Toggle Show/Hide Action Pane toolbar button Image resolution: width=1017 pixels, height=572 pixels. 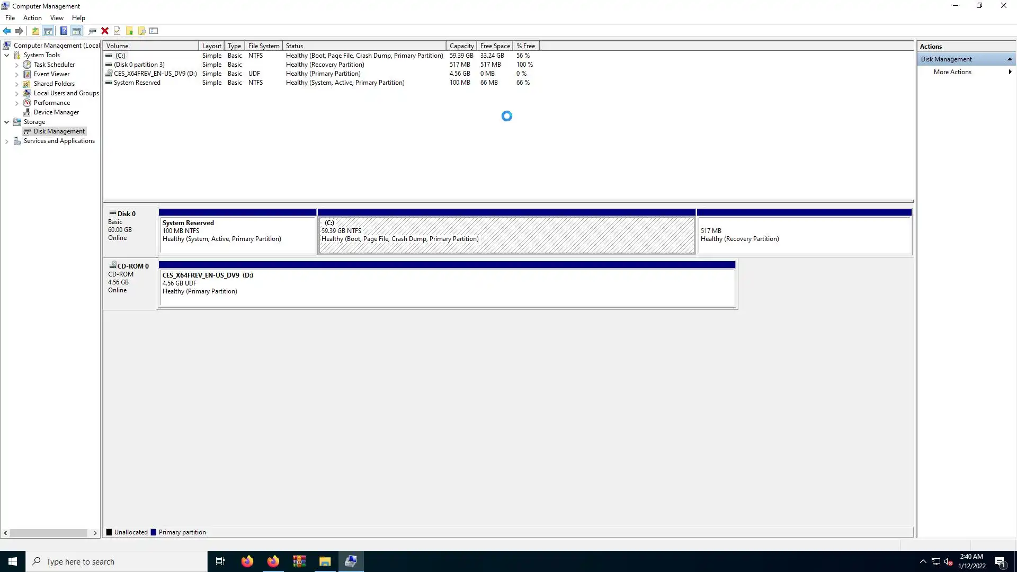(x=77, y=31)
